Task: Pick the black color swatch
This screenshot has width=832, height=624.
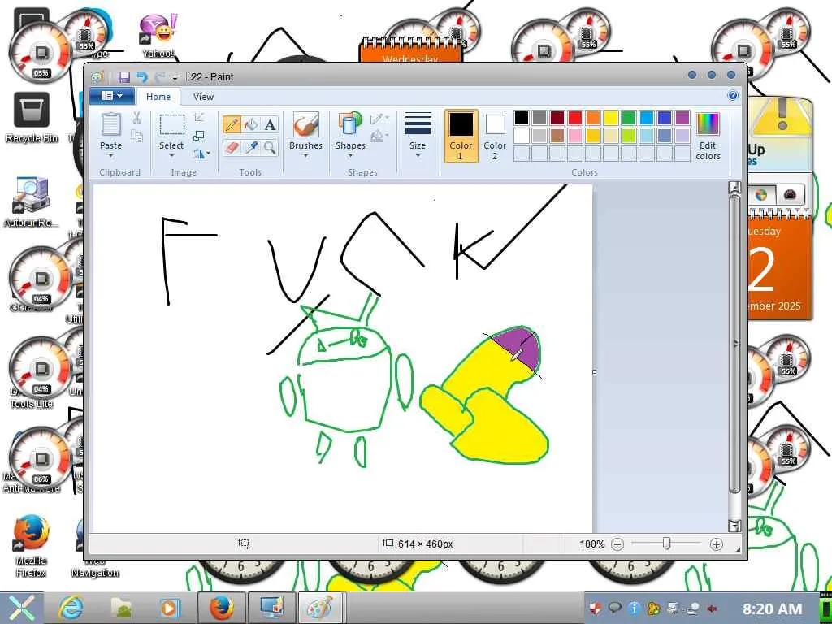Action: point(521,118)
